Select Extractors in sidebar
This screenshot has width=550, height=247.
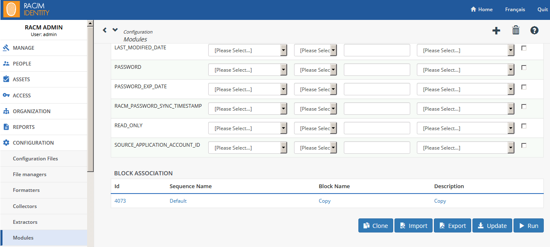(x=44, y=222)
